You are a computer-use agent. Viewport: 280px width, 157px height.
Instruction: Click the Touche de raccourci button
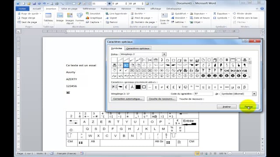coord(161,99)
